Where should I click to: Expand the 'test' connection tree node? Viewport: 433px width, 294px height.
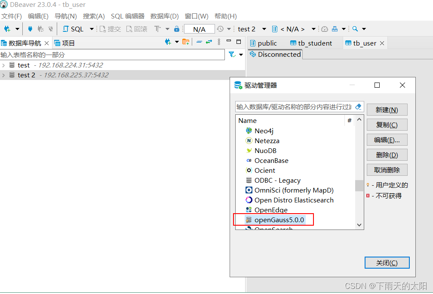3,65
